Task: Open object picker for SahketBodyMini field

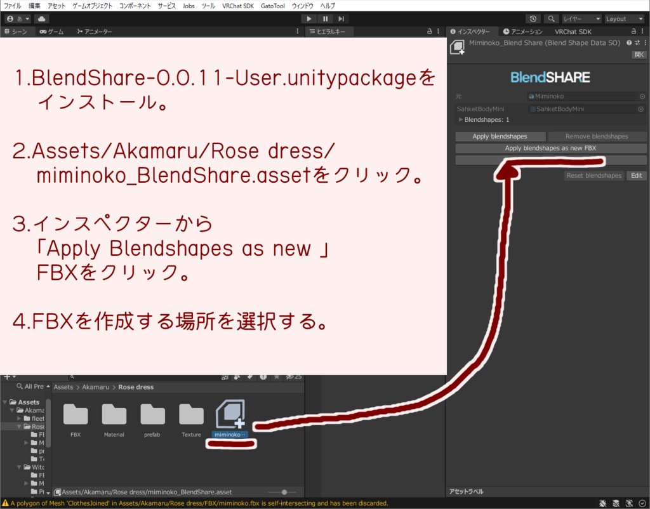Action: [641, 109]
